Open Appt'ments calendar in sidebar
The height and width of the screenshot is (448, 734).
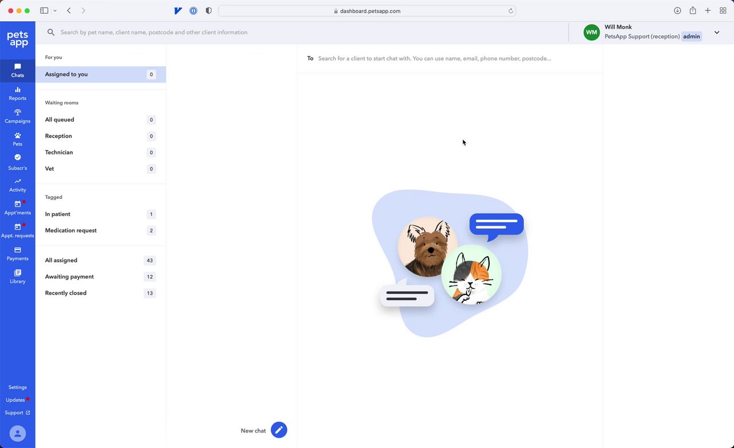pos(17,208)
